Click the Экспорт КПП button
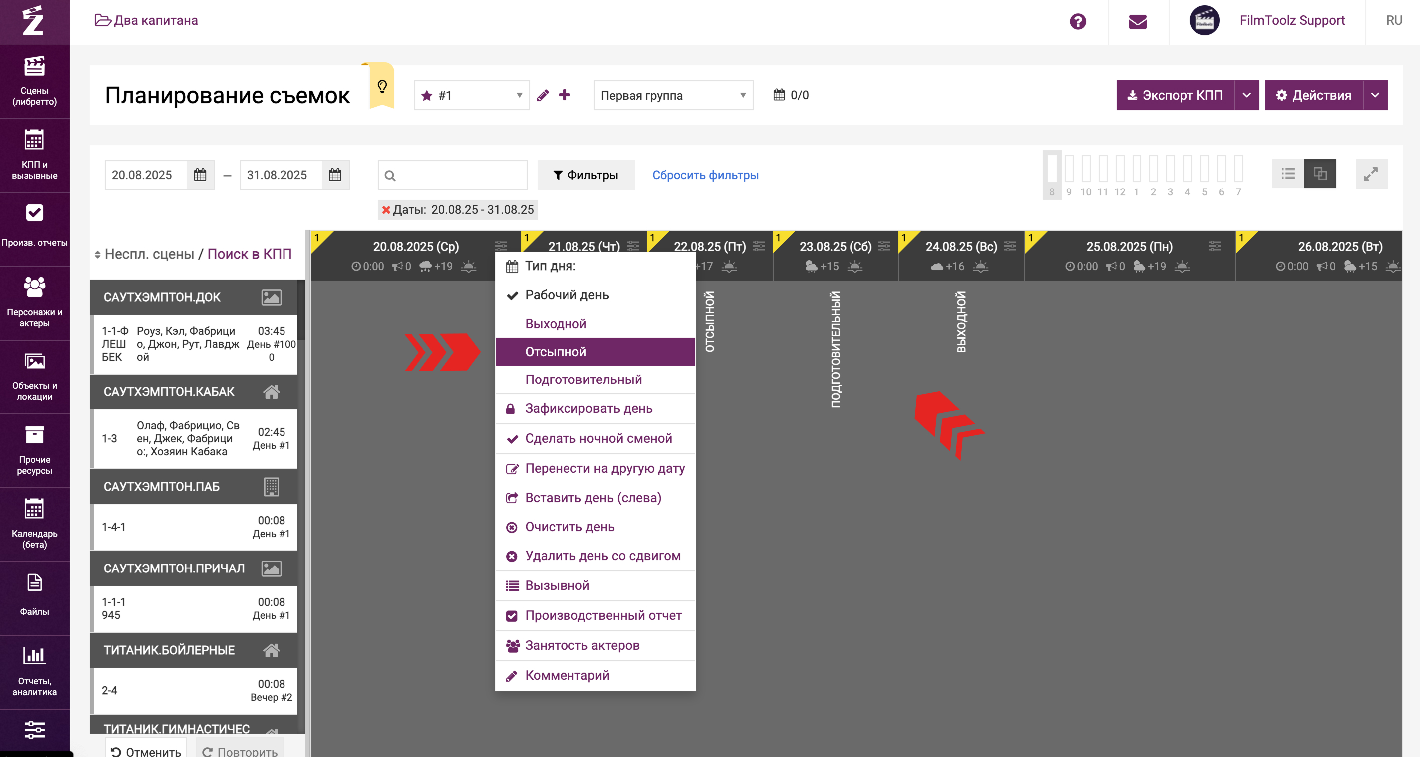The width and height of the screenshot is (1420, 757). click(x=1175, y=95)
